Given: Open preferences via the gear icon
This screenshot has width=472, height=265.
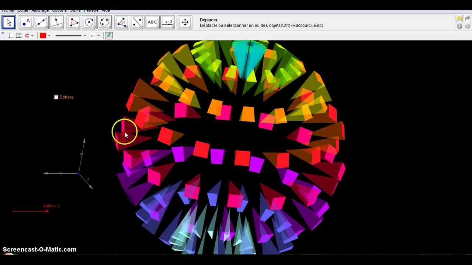Looking at the screenshot, I should [x=468, y=26].
